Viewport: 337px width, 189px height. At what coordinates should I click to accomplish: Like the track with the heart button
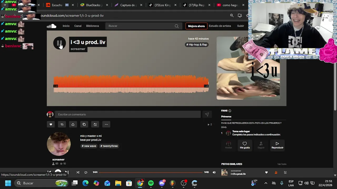51,124
